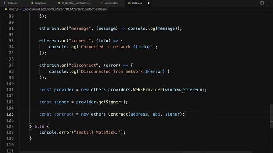The width and height of the screenshot is (273, 153).
Task: Click the signer variable declaration on line 103
Action: click(x=61, y=102)
